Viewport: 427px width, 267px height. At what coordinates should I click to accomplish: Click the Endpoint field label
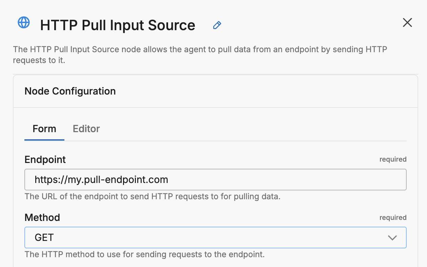coord(45,160)
